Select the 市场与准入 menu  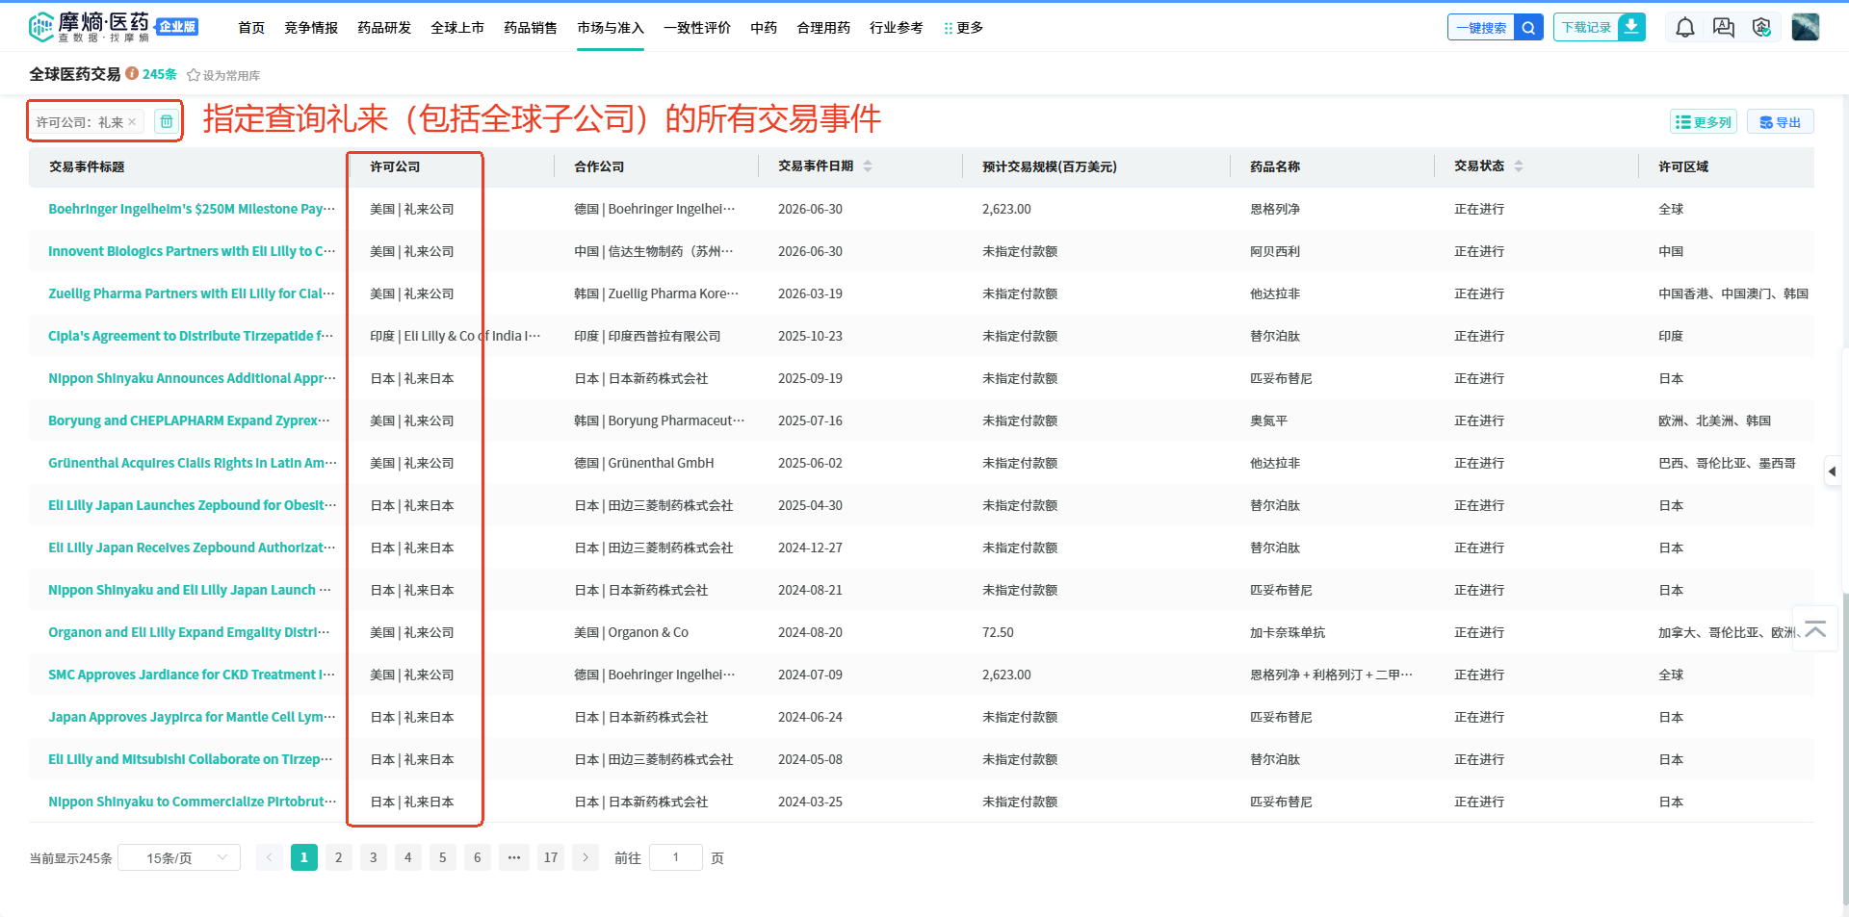tap(611, 28)
